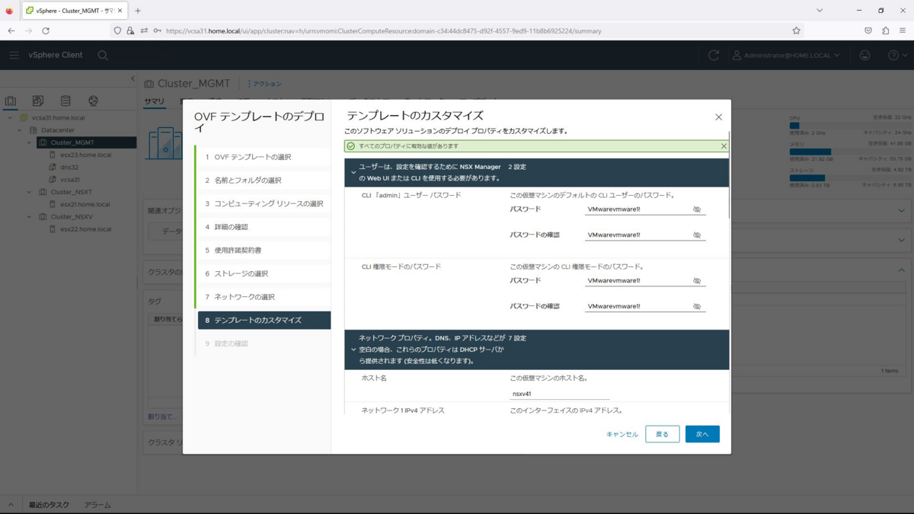Click the browser reload icon
This screenshot has height=514, width=914.
coord(46,30)
